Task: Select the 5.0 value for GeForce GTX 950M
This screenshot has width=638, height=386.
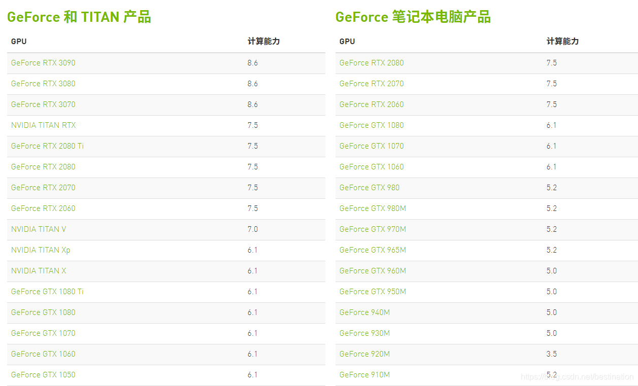Action: (x=552, y=292)
